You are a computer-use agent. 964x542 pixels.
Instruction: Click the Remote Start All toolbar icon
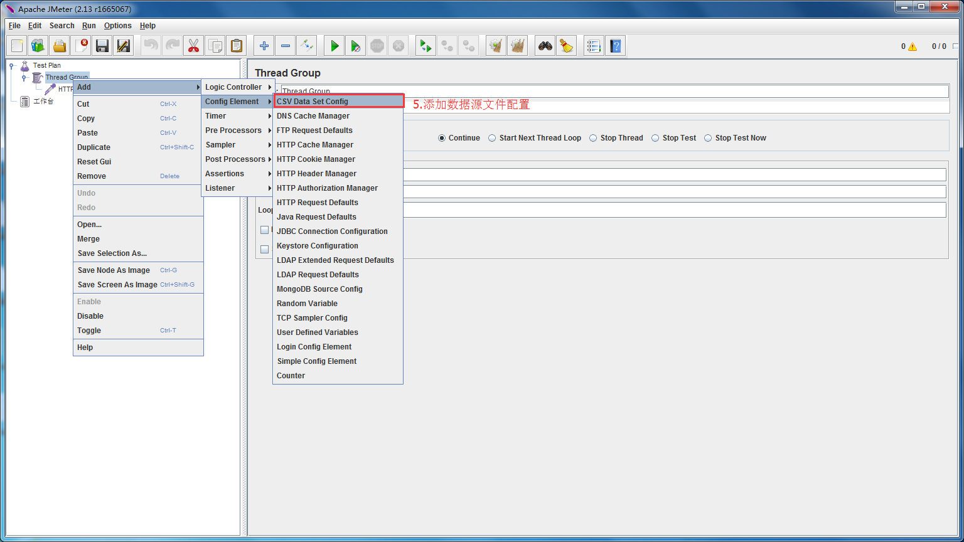tap(426, 46)
